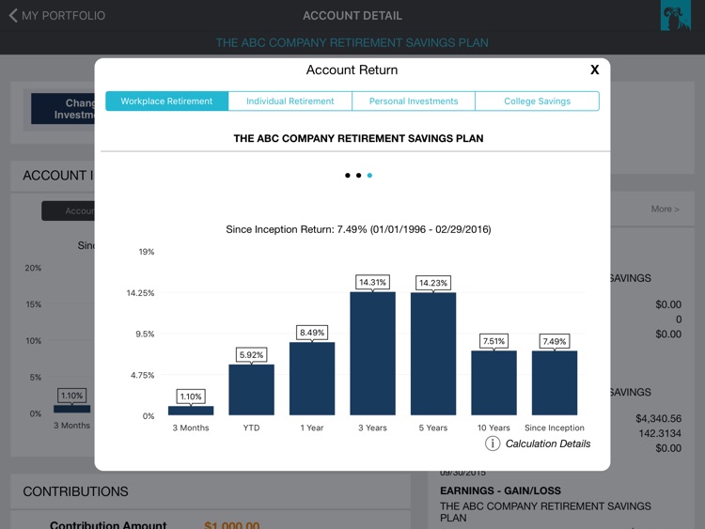Click the Since Inception Return summary text

358,229
